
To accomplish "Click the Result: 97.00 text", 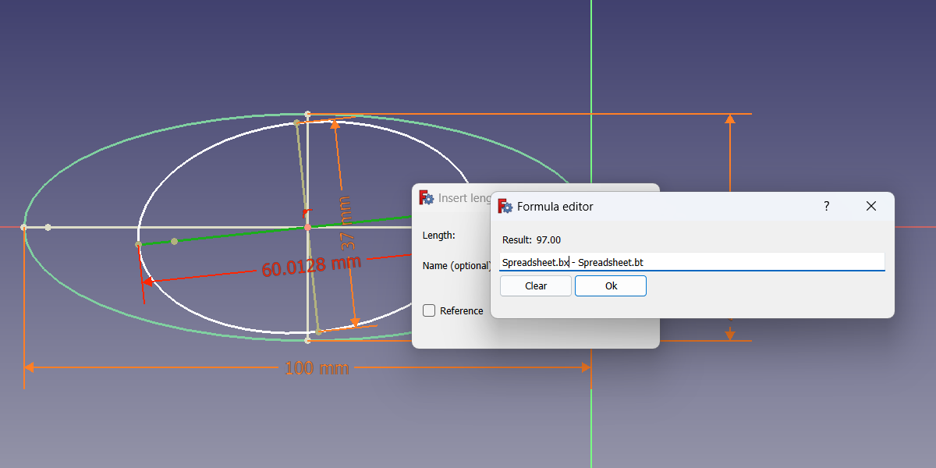I will pos(534,239).
